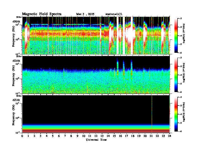Click the hour '4' tick label
The image size is (202, 156).
coord(47,136)
